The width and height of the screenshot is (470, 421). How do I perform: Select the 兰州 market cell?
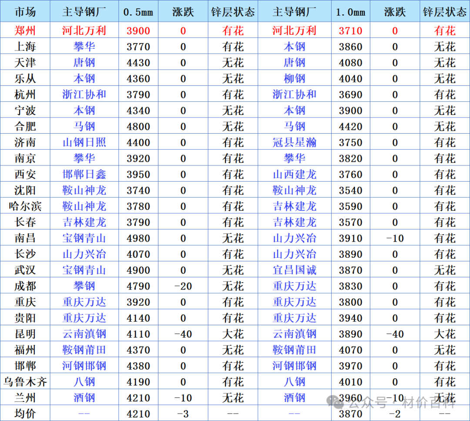point(25,397)
